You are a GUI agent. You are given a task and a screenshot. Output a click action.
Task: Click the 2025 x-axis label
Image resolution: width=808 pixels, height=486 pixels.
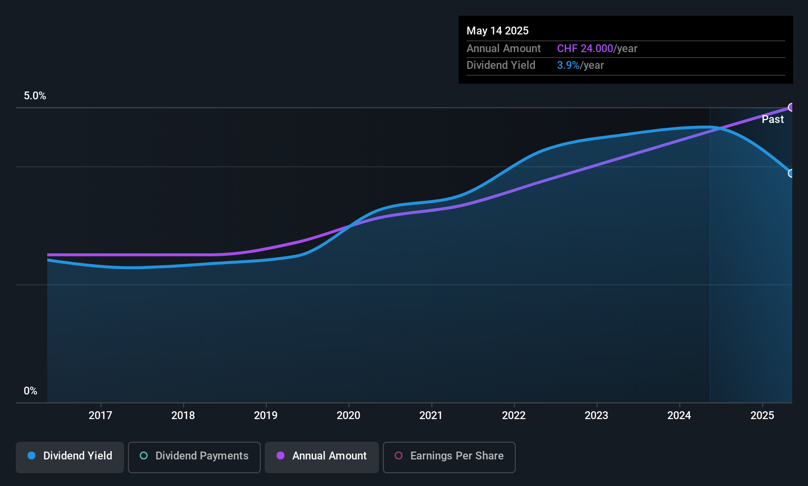pyautogui.click(x=762, y=416)
